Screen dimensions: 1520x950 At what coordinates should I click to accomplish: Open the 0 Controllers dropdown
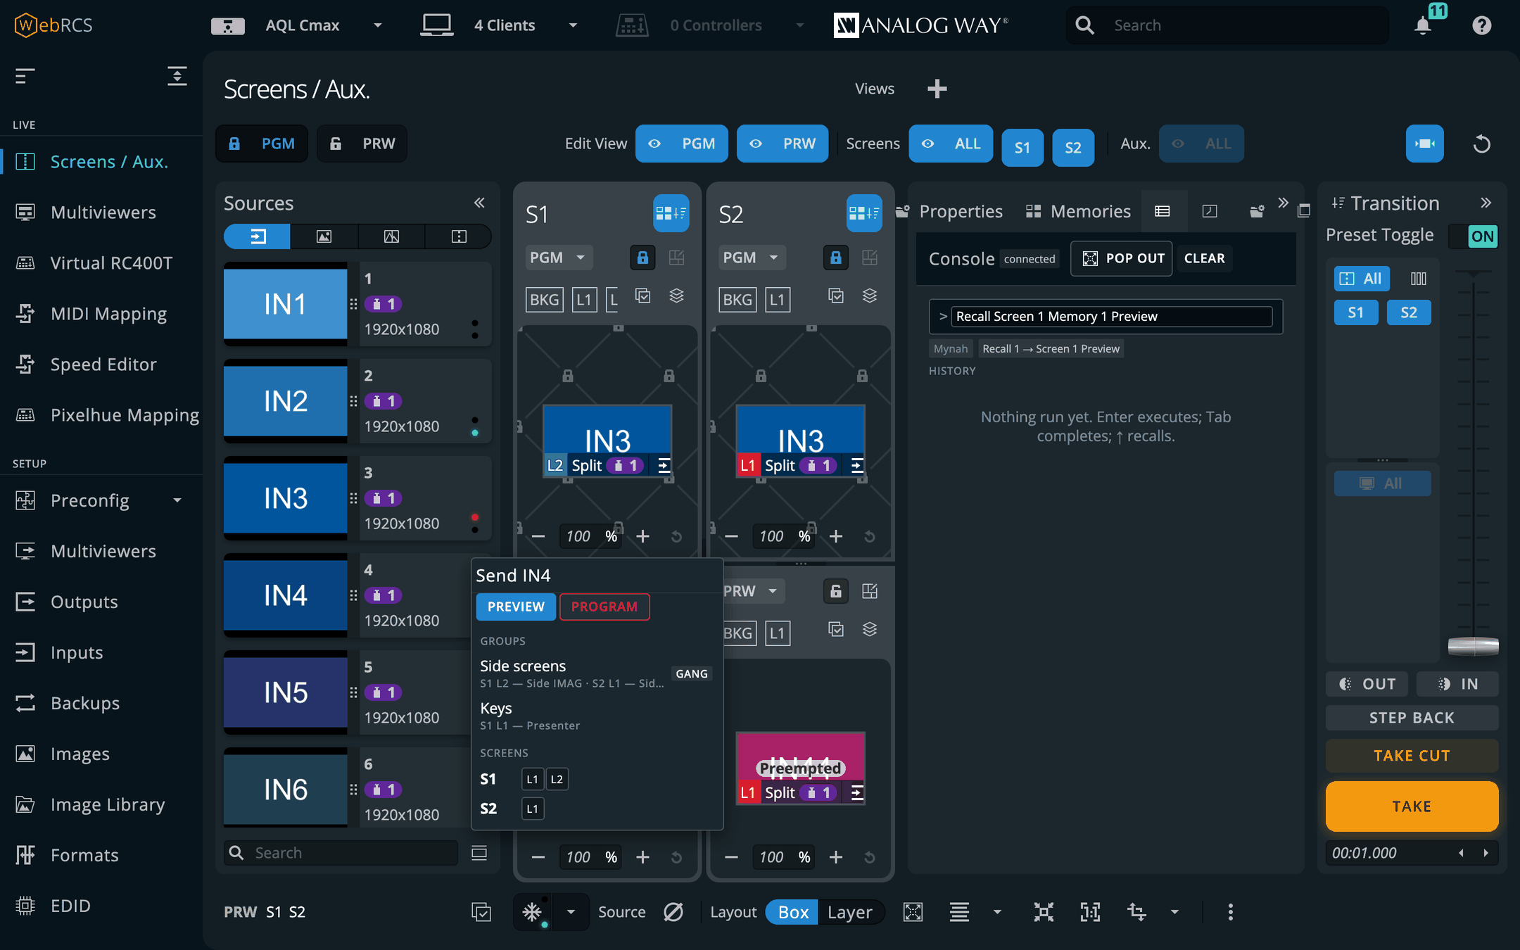pyautogui.click(x=799, y=25)
